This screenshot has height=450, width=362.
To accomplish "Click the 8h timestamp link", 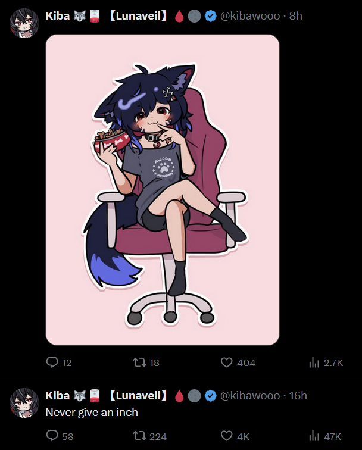I will (x=295, y=16).
